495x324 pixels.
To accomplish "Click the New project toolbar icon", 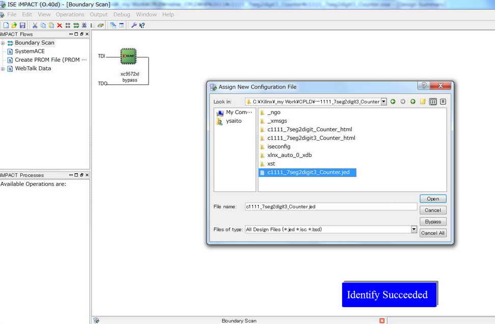I will [6, 25].
